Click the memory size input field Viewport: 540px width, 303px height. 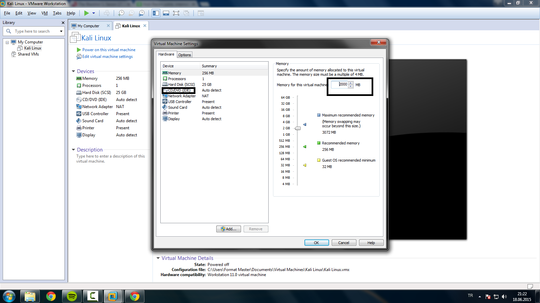[340, 85]
